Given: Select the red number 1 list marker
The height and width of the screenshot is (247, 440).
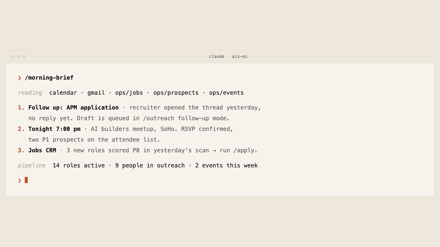Looking at the screenshot, I should (21, 108).
